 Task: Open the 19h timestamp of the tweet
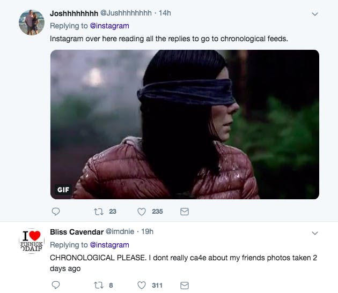coord(147,231)
